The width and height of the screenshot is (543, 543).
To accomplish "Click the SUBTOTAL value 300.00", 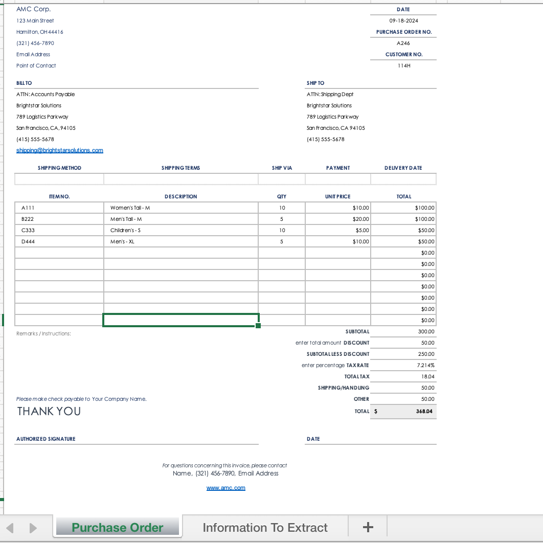I will [x=403, y=331].
